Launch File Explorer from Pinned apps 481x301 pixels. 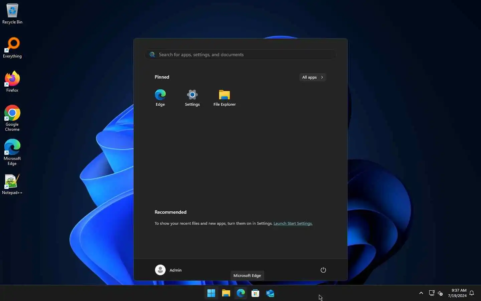click(224, 98)
